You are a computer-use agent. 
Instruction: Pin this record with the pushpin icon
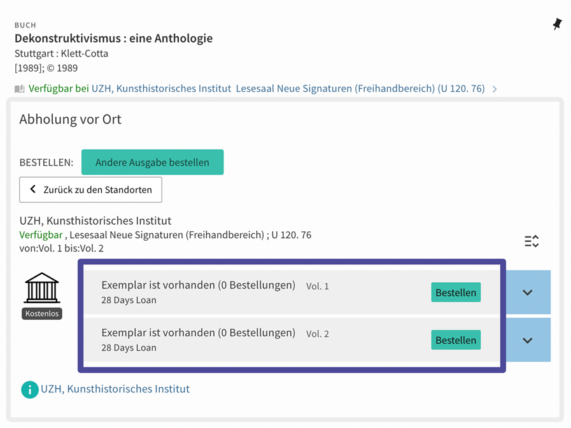point(557,24)
